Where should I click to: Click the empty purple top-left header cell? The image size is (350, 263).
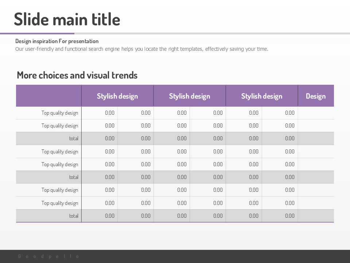point(49,96)
